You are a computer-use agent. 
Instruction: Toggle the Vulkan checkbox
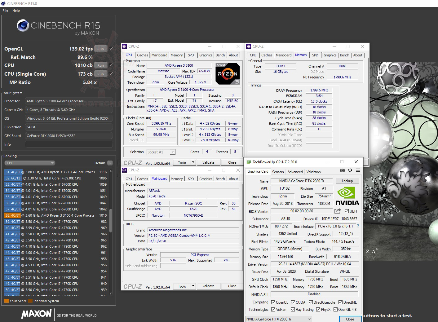pos(273,310)
